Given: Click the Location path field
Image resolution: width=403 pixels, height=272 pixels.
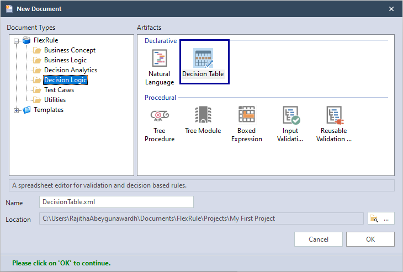Looking at the screenshot, I should click(201, 218).
